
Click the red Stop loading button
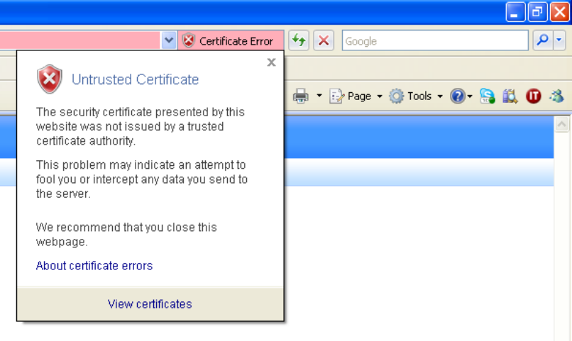coord(324,40)
